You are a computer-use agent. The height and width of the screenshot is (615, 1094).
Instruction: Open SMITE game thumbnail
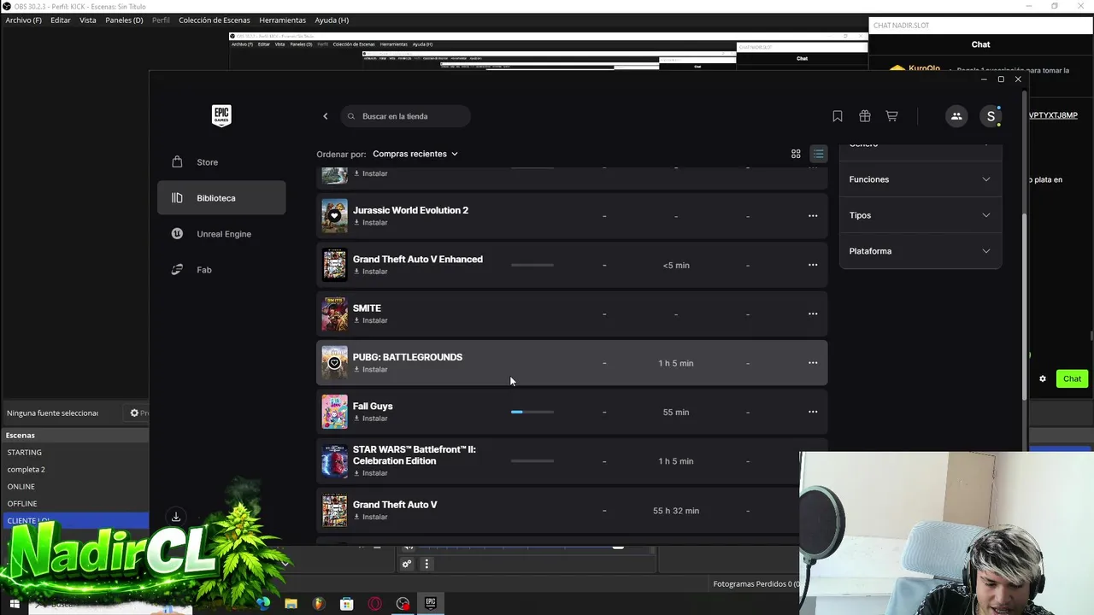[x=334, y=314]
